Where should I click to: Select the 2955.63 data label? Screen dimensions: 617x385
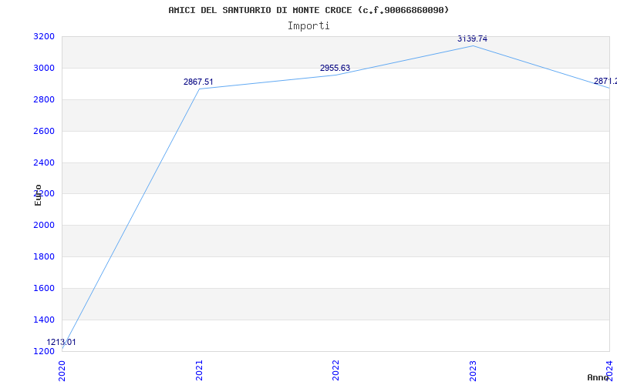[335, 68]
